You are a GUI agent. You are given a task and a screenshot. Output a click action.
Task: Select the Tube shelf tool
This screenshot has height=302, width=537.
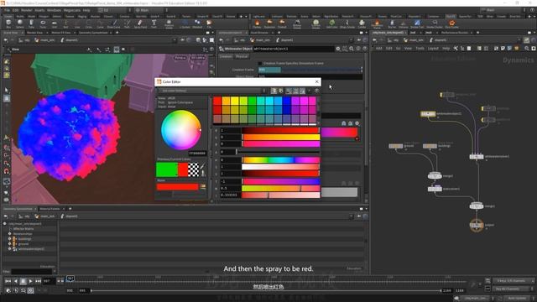tap(31, 23)
